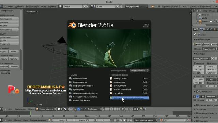The height and width of the screenshot is (123, 218).
Task: Open the Scene properties tab icon
Action: click(208, 29)
